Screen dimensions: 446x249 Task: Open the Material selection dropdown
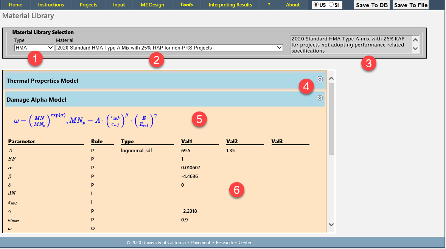pyautogui.click(x=169, y=48)
